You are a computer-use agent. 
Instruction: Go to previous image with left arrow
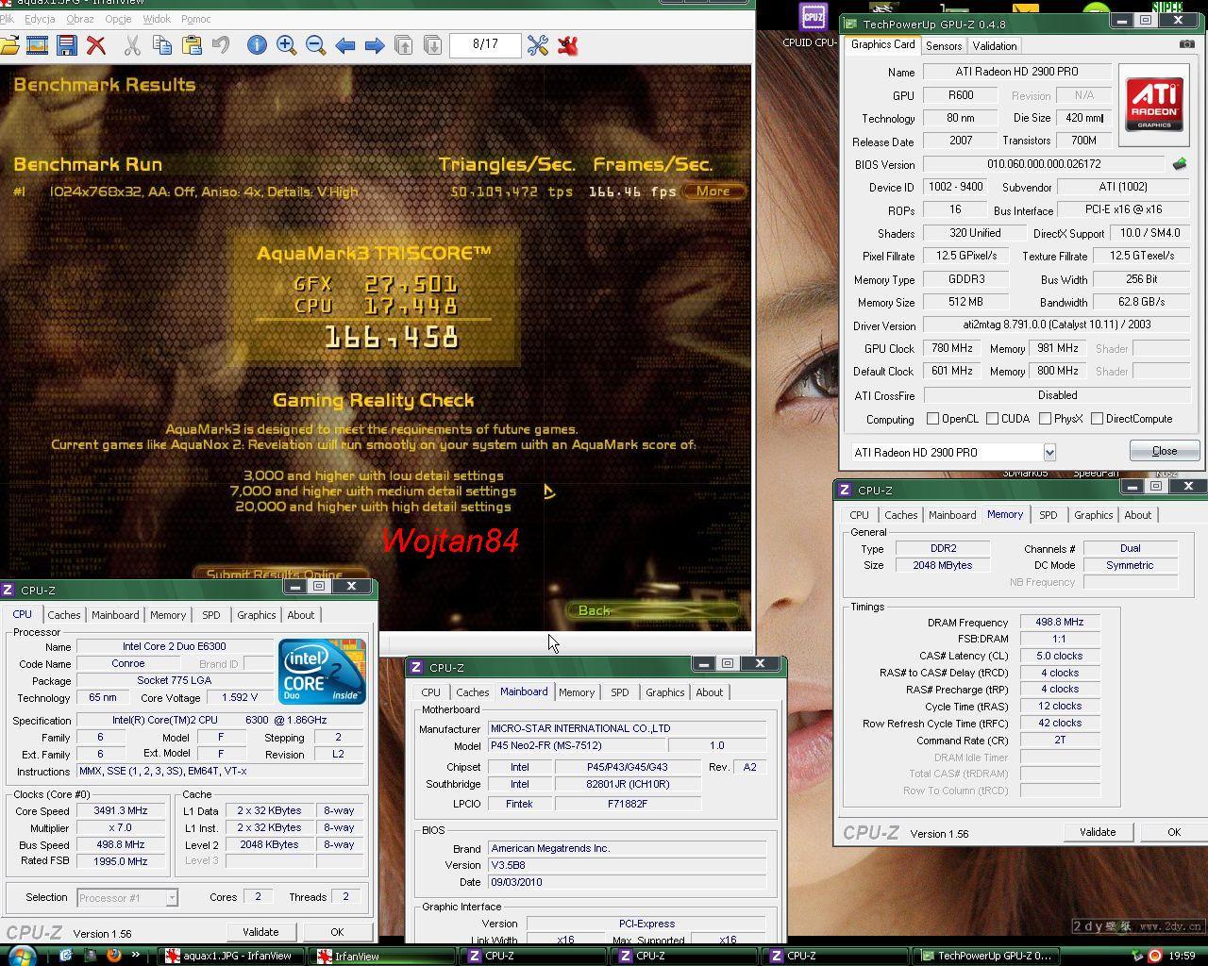pos(344,44)
